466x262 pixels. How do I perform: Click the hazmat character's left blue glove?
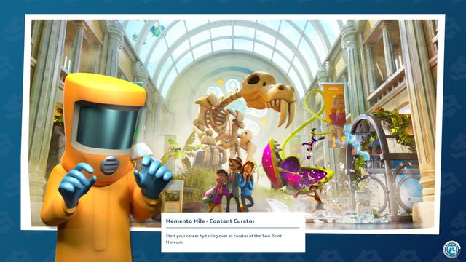(x=152, y=176)
